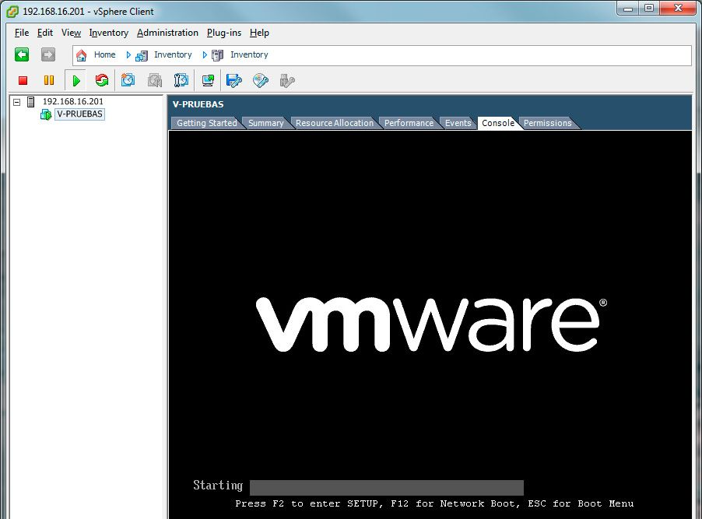Image resolution: width=702 pixels, height=519 pixels.
Task: Open the Help menu
Action: click(259, 33)
